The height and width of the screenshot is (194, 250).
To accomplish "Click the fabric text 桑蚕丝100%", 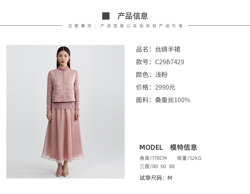I will [172, 100].
